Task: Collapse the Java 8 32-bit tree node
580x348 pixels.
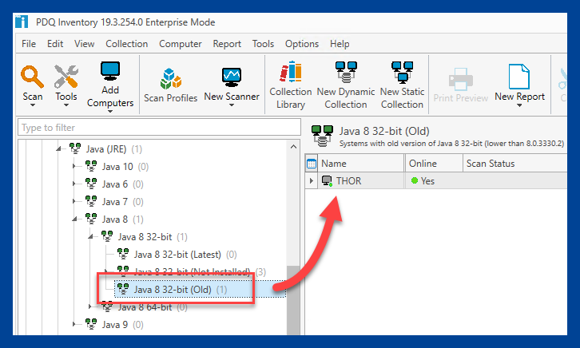Action: point(90,236)
